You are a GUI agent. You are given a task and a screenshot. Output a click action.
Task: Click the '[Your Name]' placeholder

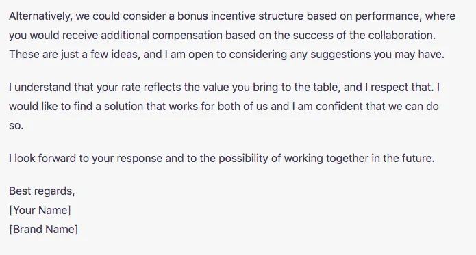click(40, 210)
